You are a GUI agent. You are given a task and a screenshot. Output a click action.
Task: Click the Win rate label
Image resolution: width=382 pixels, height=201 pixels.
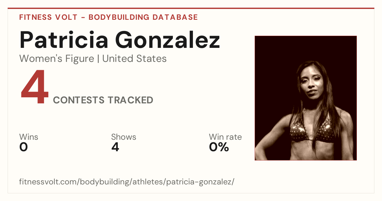[x=225, y=137]
